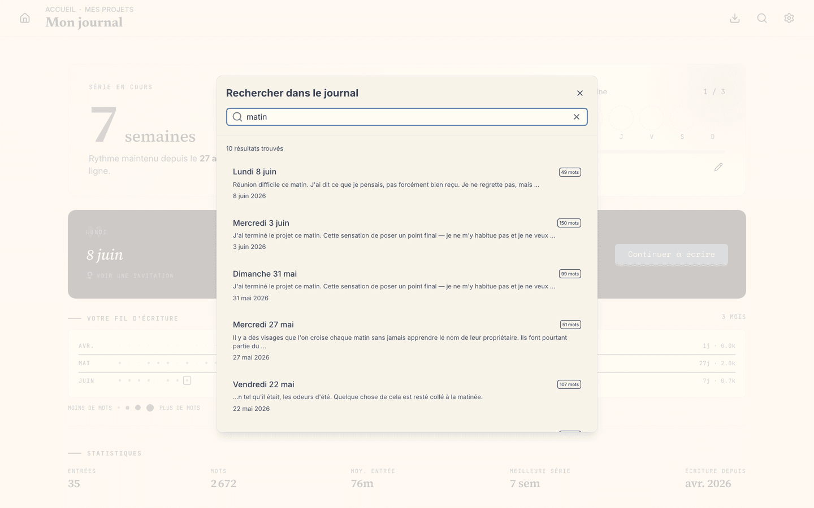
Task: Click the '35' entries statistic
Action: click(x=74, y=484)
